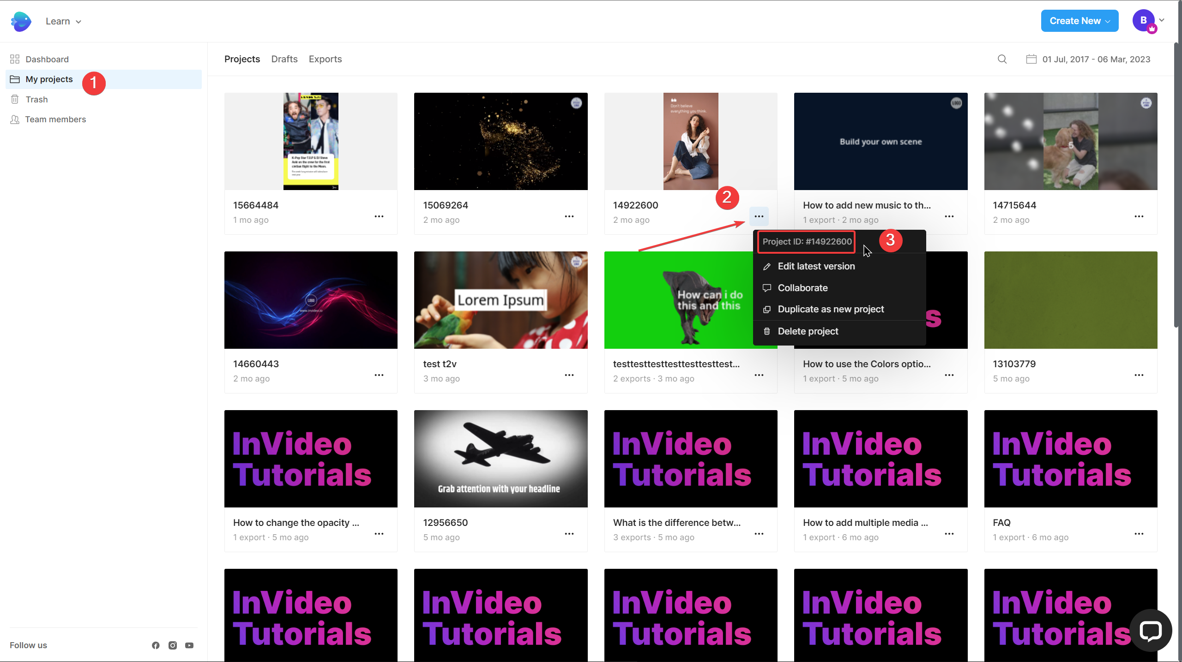The image size is (1182, 662).
Task: Select Edit latest version in context menu
Action: pyautogui.click(x=839, y=266)
